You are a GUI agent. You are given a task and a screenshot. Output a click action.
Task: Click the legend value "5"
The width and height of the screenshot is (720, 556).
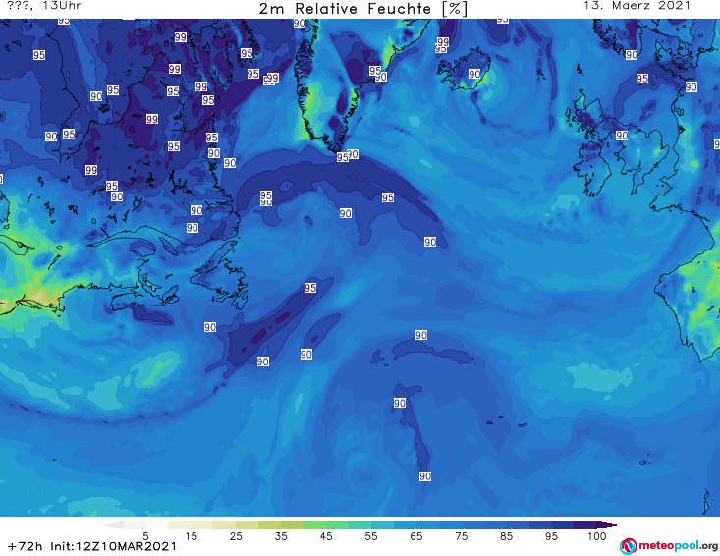[145, 536]
